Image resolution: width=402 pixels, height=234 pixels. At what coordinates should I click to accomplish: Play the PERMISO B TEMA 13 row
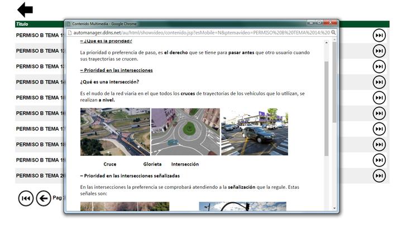tap(379, 66)
